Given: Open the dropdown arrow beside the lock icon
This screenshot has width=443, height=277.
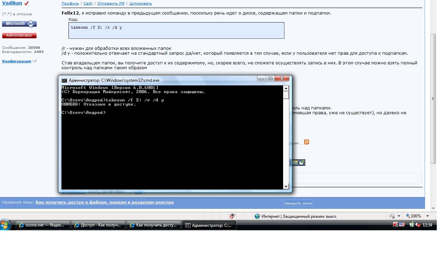Looking at the screenshot, I should (x=399, y=216).
